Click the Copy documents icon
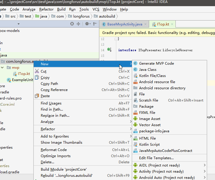215x180 pixels. point(37,77)
